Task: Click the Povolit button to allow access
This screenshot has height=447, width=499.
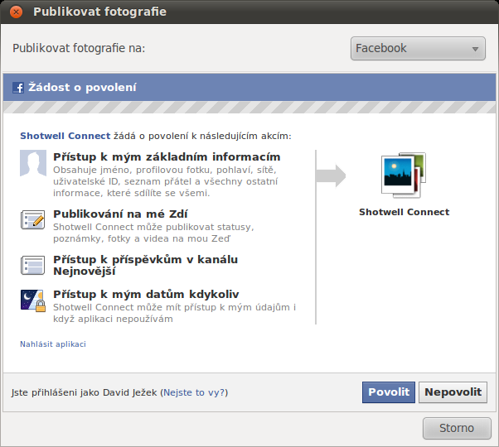Action: [389, 392]
